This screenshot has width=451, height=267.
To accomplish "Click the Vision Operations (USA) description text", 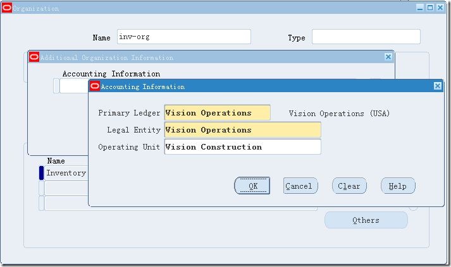I will coord(339,114).
